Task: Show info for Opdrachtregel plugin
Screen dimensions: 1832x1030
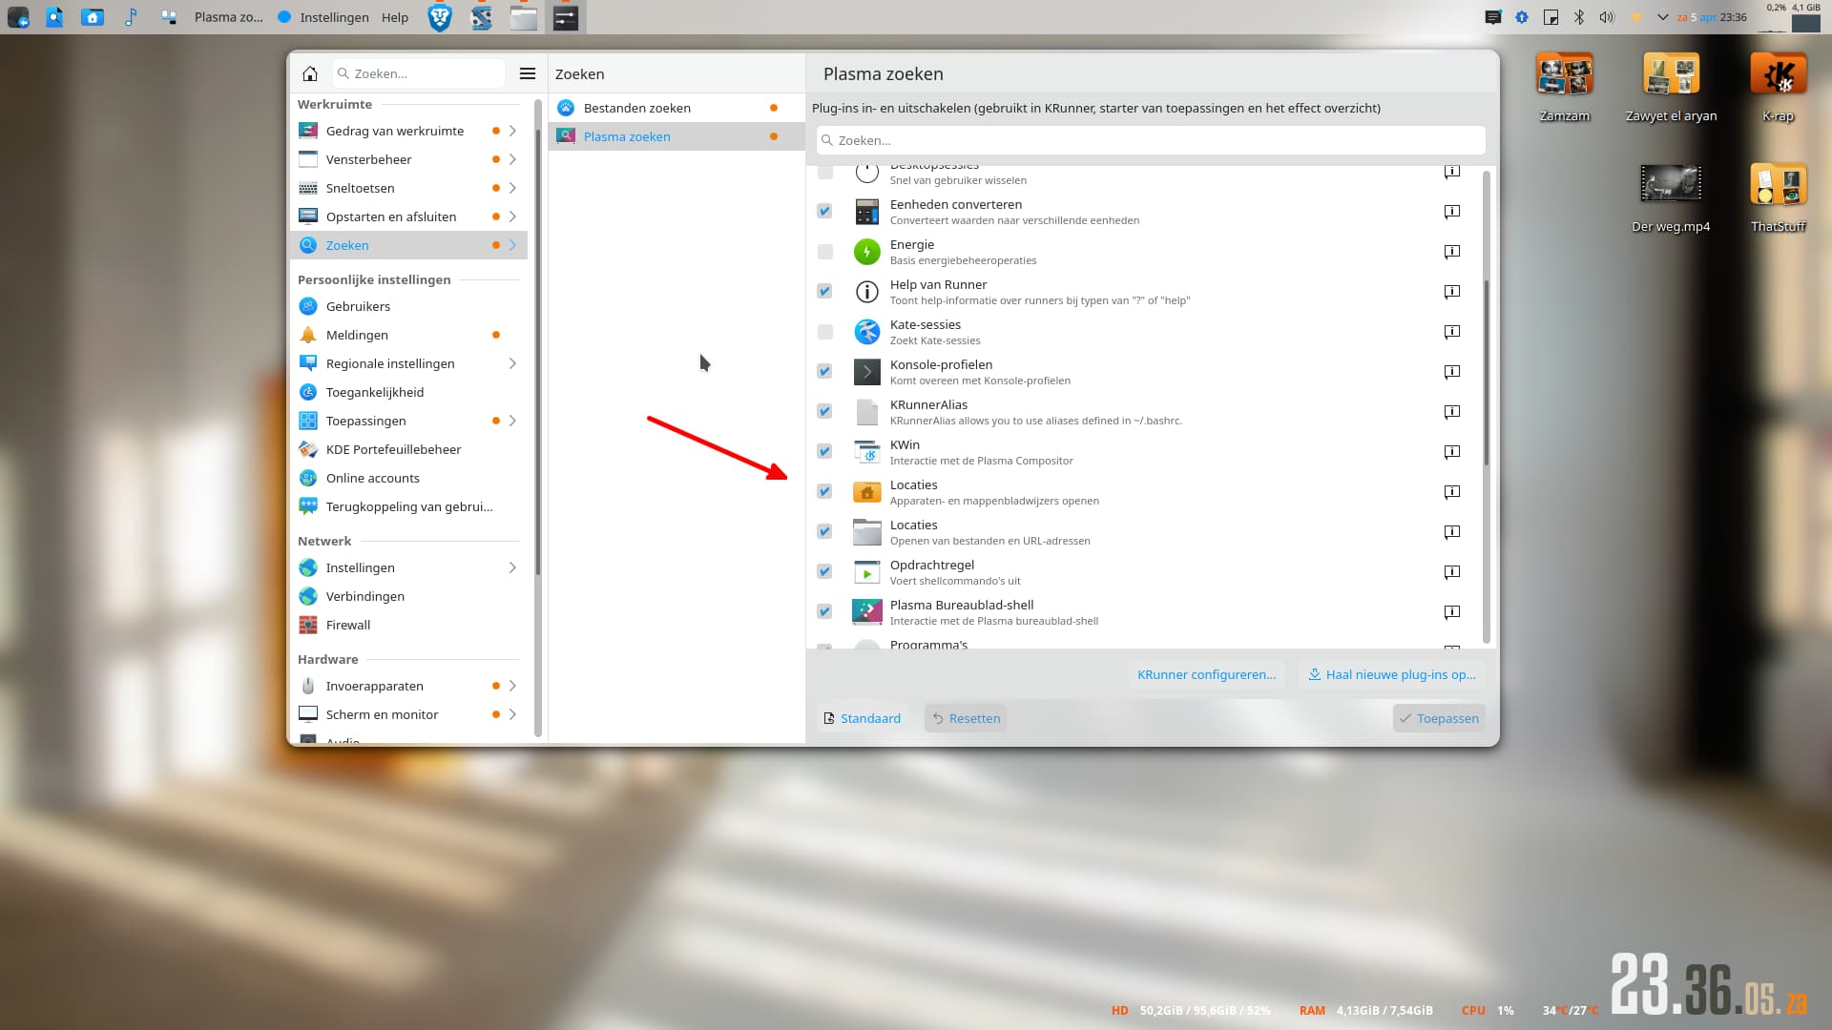Action: [x=1451, y=572]
